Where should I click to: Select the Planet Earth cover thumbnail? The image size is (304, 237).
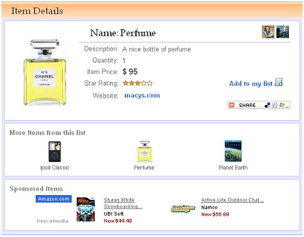[233, 151]
